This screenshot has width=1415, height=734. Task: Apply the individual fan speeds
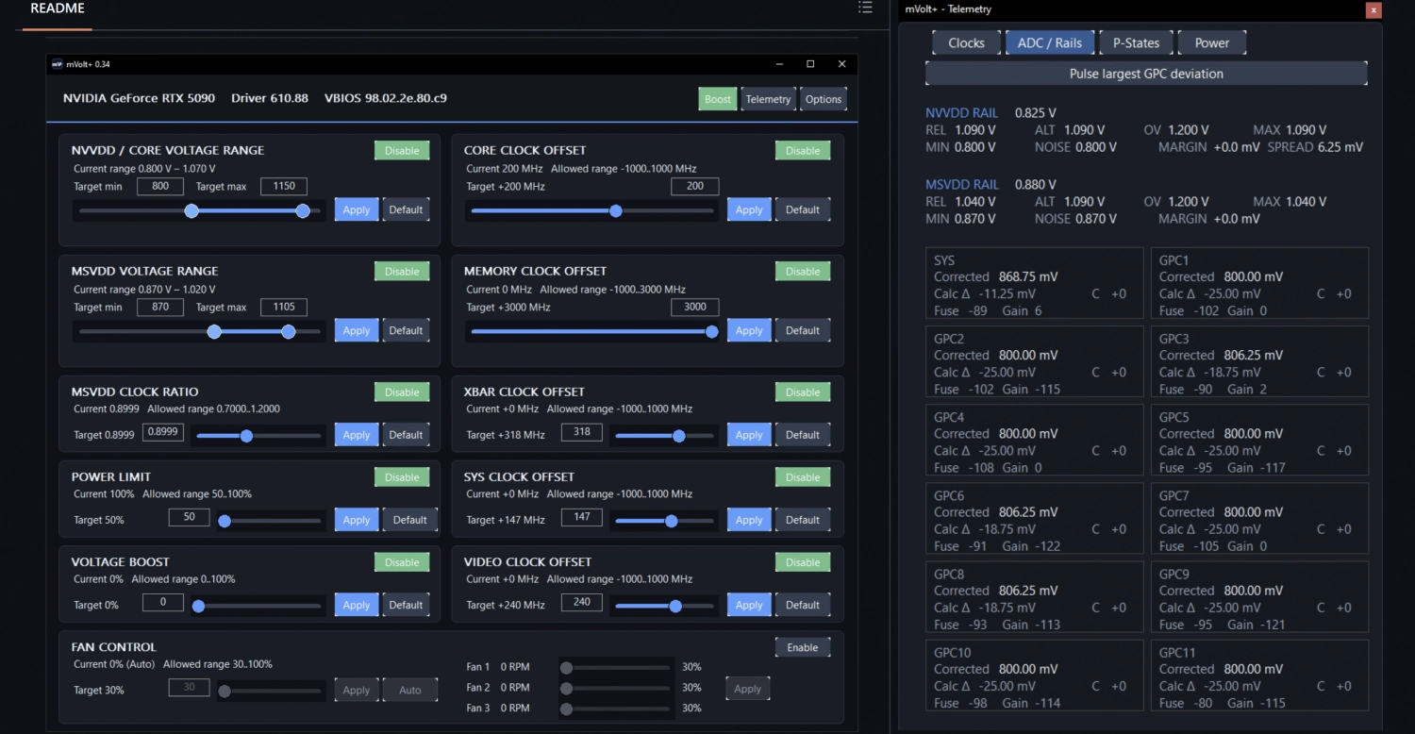tap(748, 689)
